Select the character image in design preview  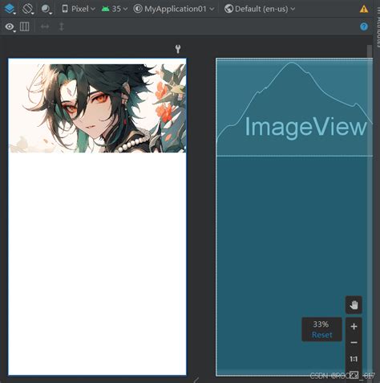pos(98,108)
